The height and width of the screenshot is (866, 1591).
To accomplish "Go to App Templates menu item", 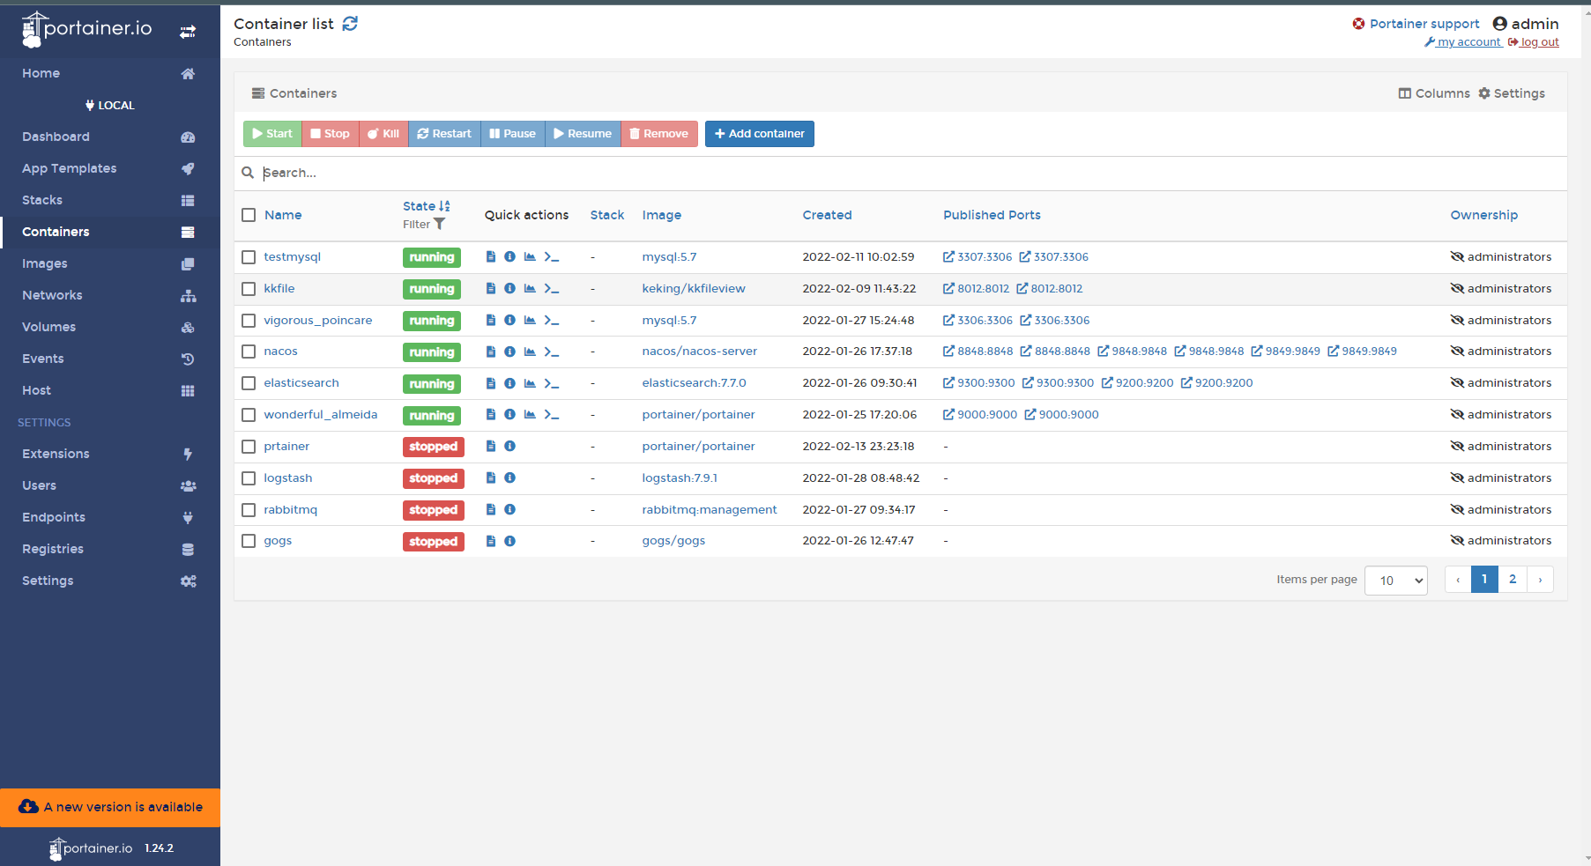I will tap(110, 168).
